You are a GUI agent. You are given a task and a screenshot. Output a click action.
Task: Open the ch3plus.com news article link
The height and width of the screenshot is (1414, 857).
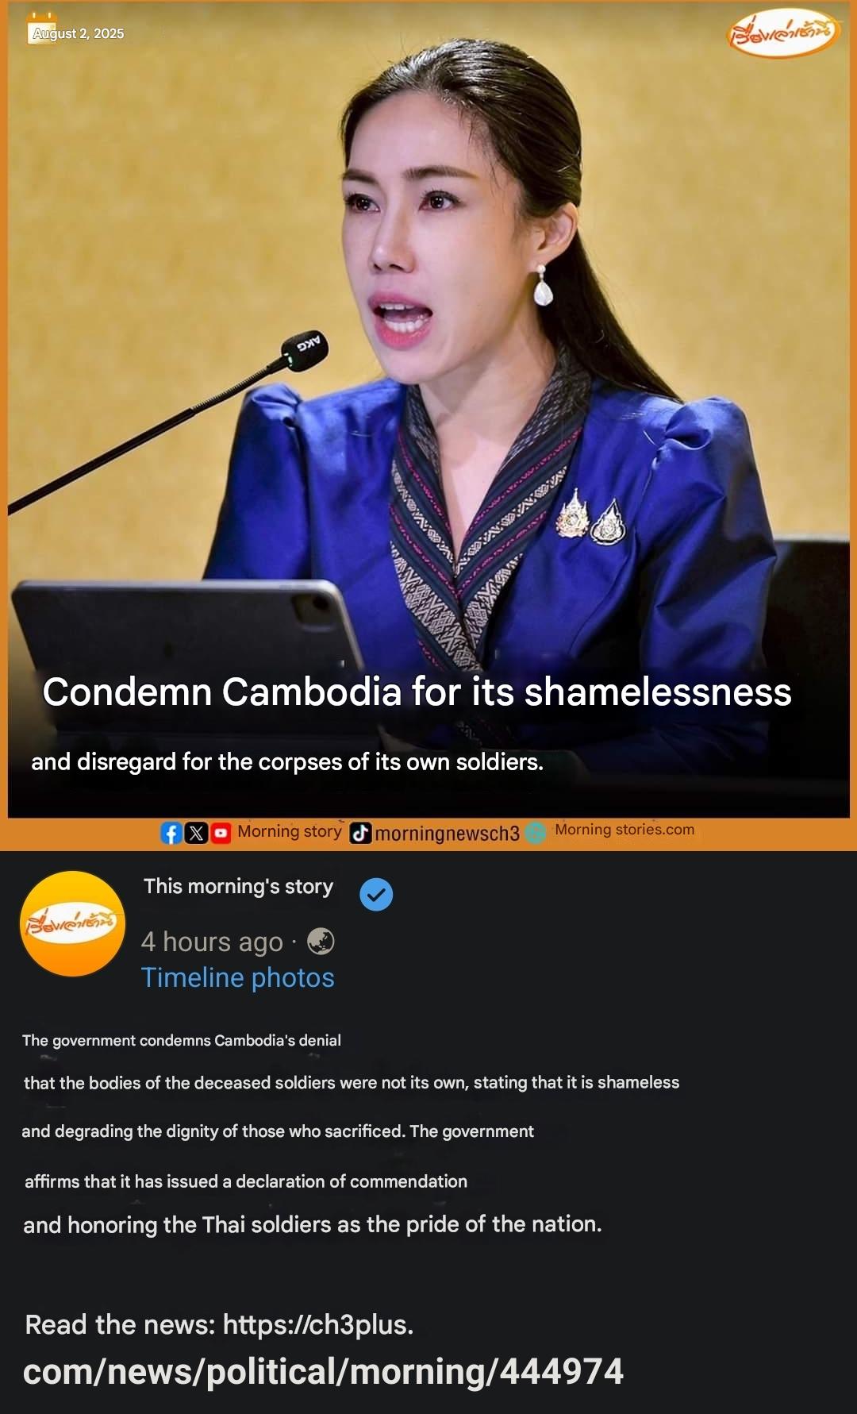(323, 1348)
